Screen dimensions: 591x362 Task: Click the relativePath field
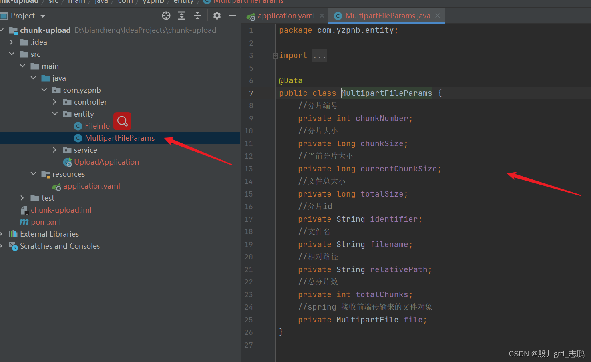tap(398, 269)
